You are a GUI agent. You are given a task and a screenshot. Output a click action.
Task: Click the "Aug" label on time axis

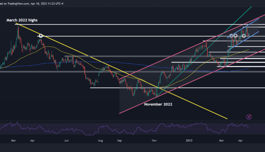(100, 140)
